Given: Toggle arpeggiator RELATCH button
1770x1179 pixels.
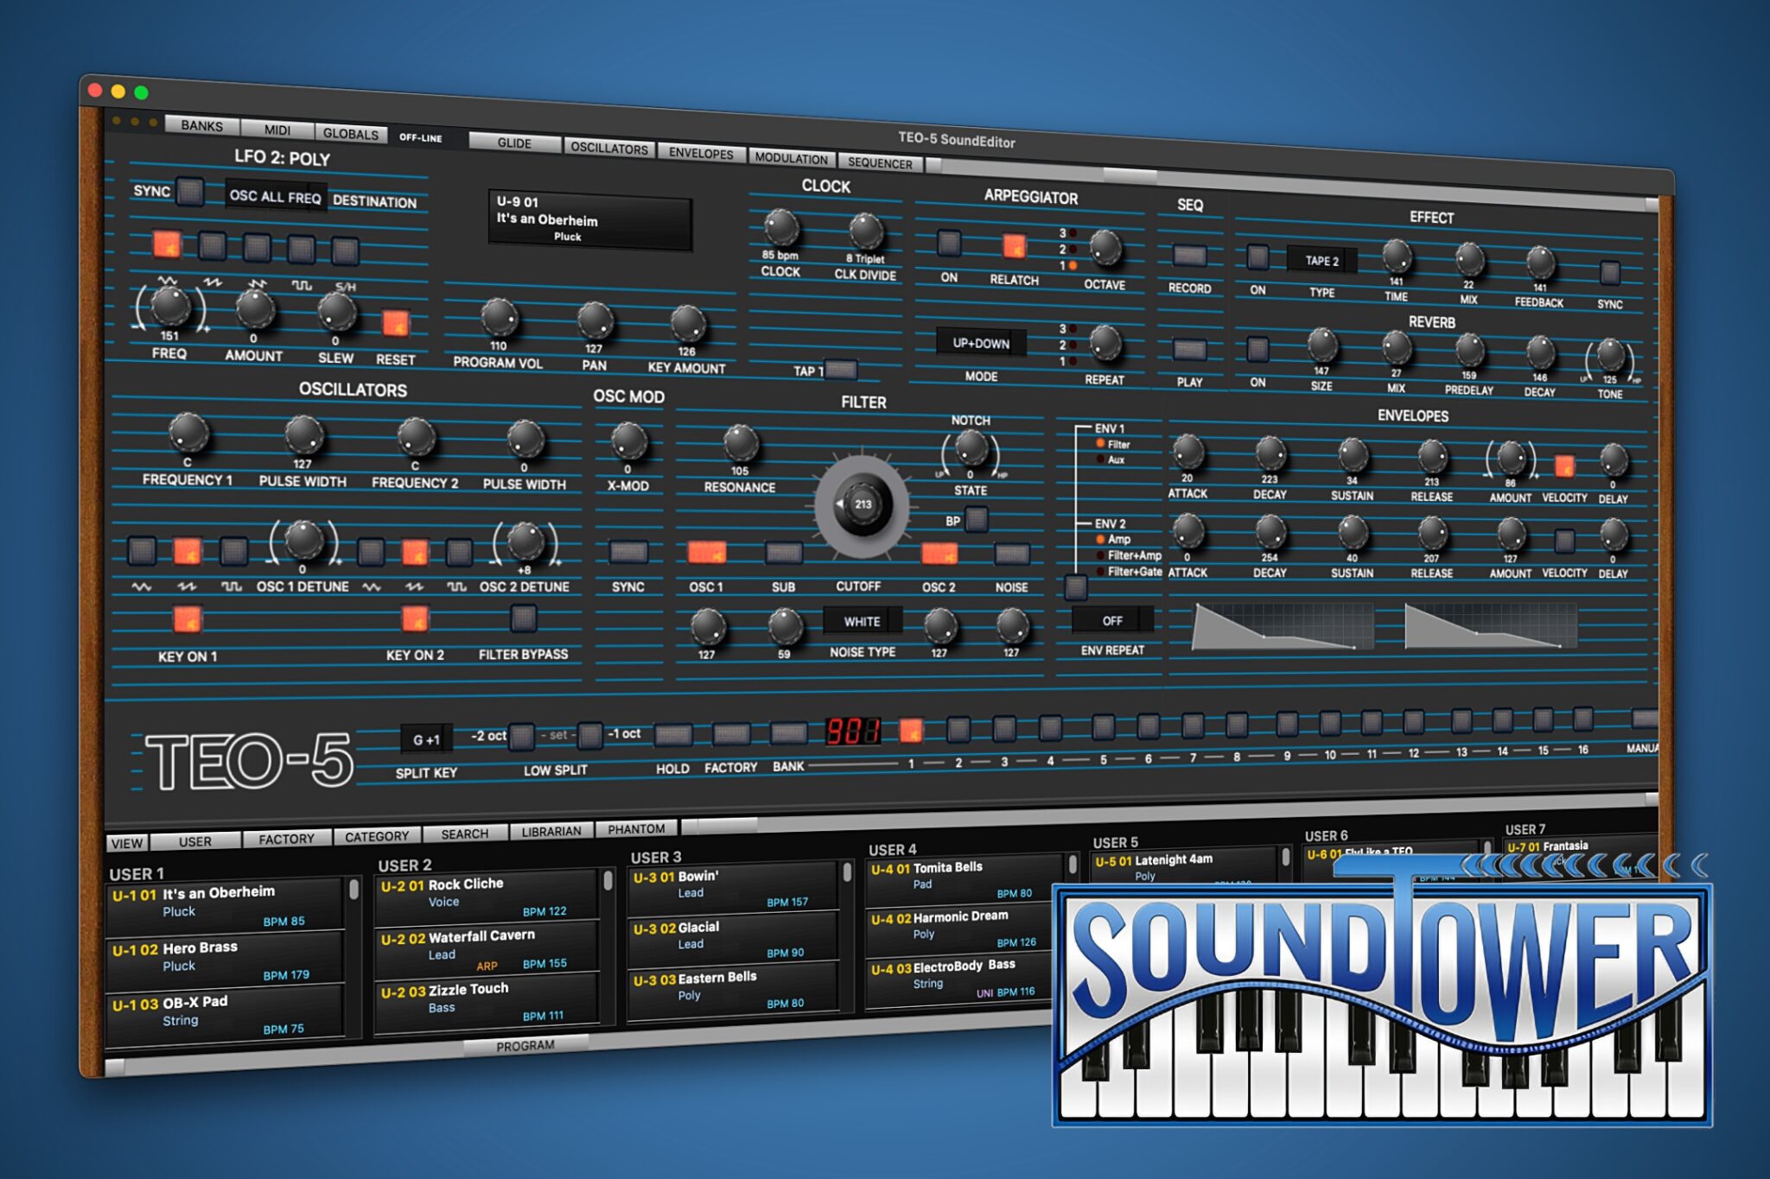Looking at the screenshot, I should 1014,246.
